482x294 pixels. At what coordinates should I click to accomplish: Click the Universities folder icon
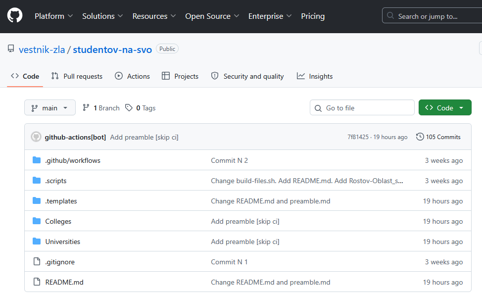click(37, 241)
